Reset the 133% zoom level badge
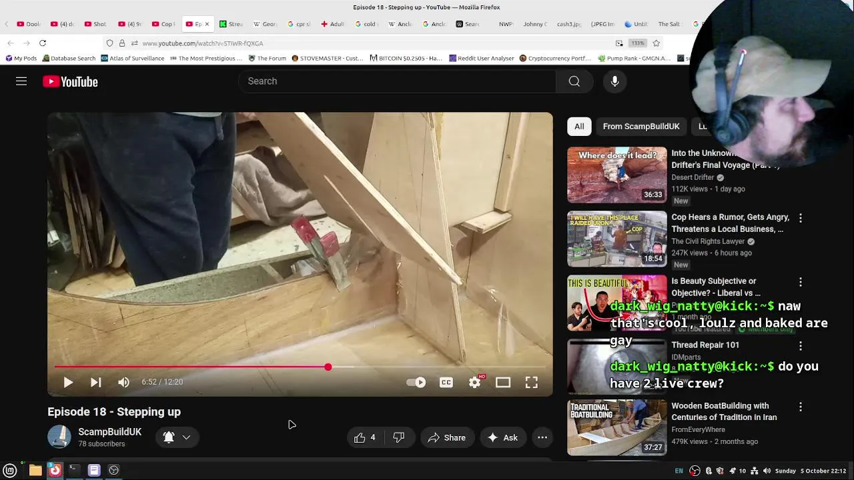Image resolution: width=854 pixels, height=480 pixels. click(x=638, y=43)
